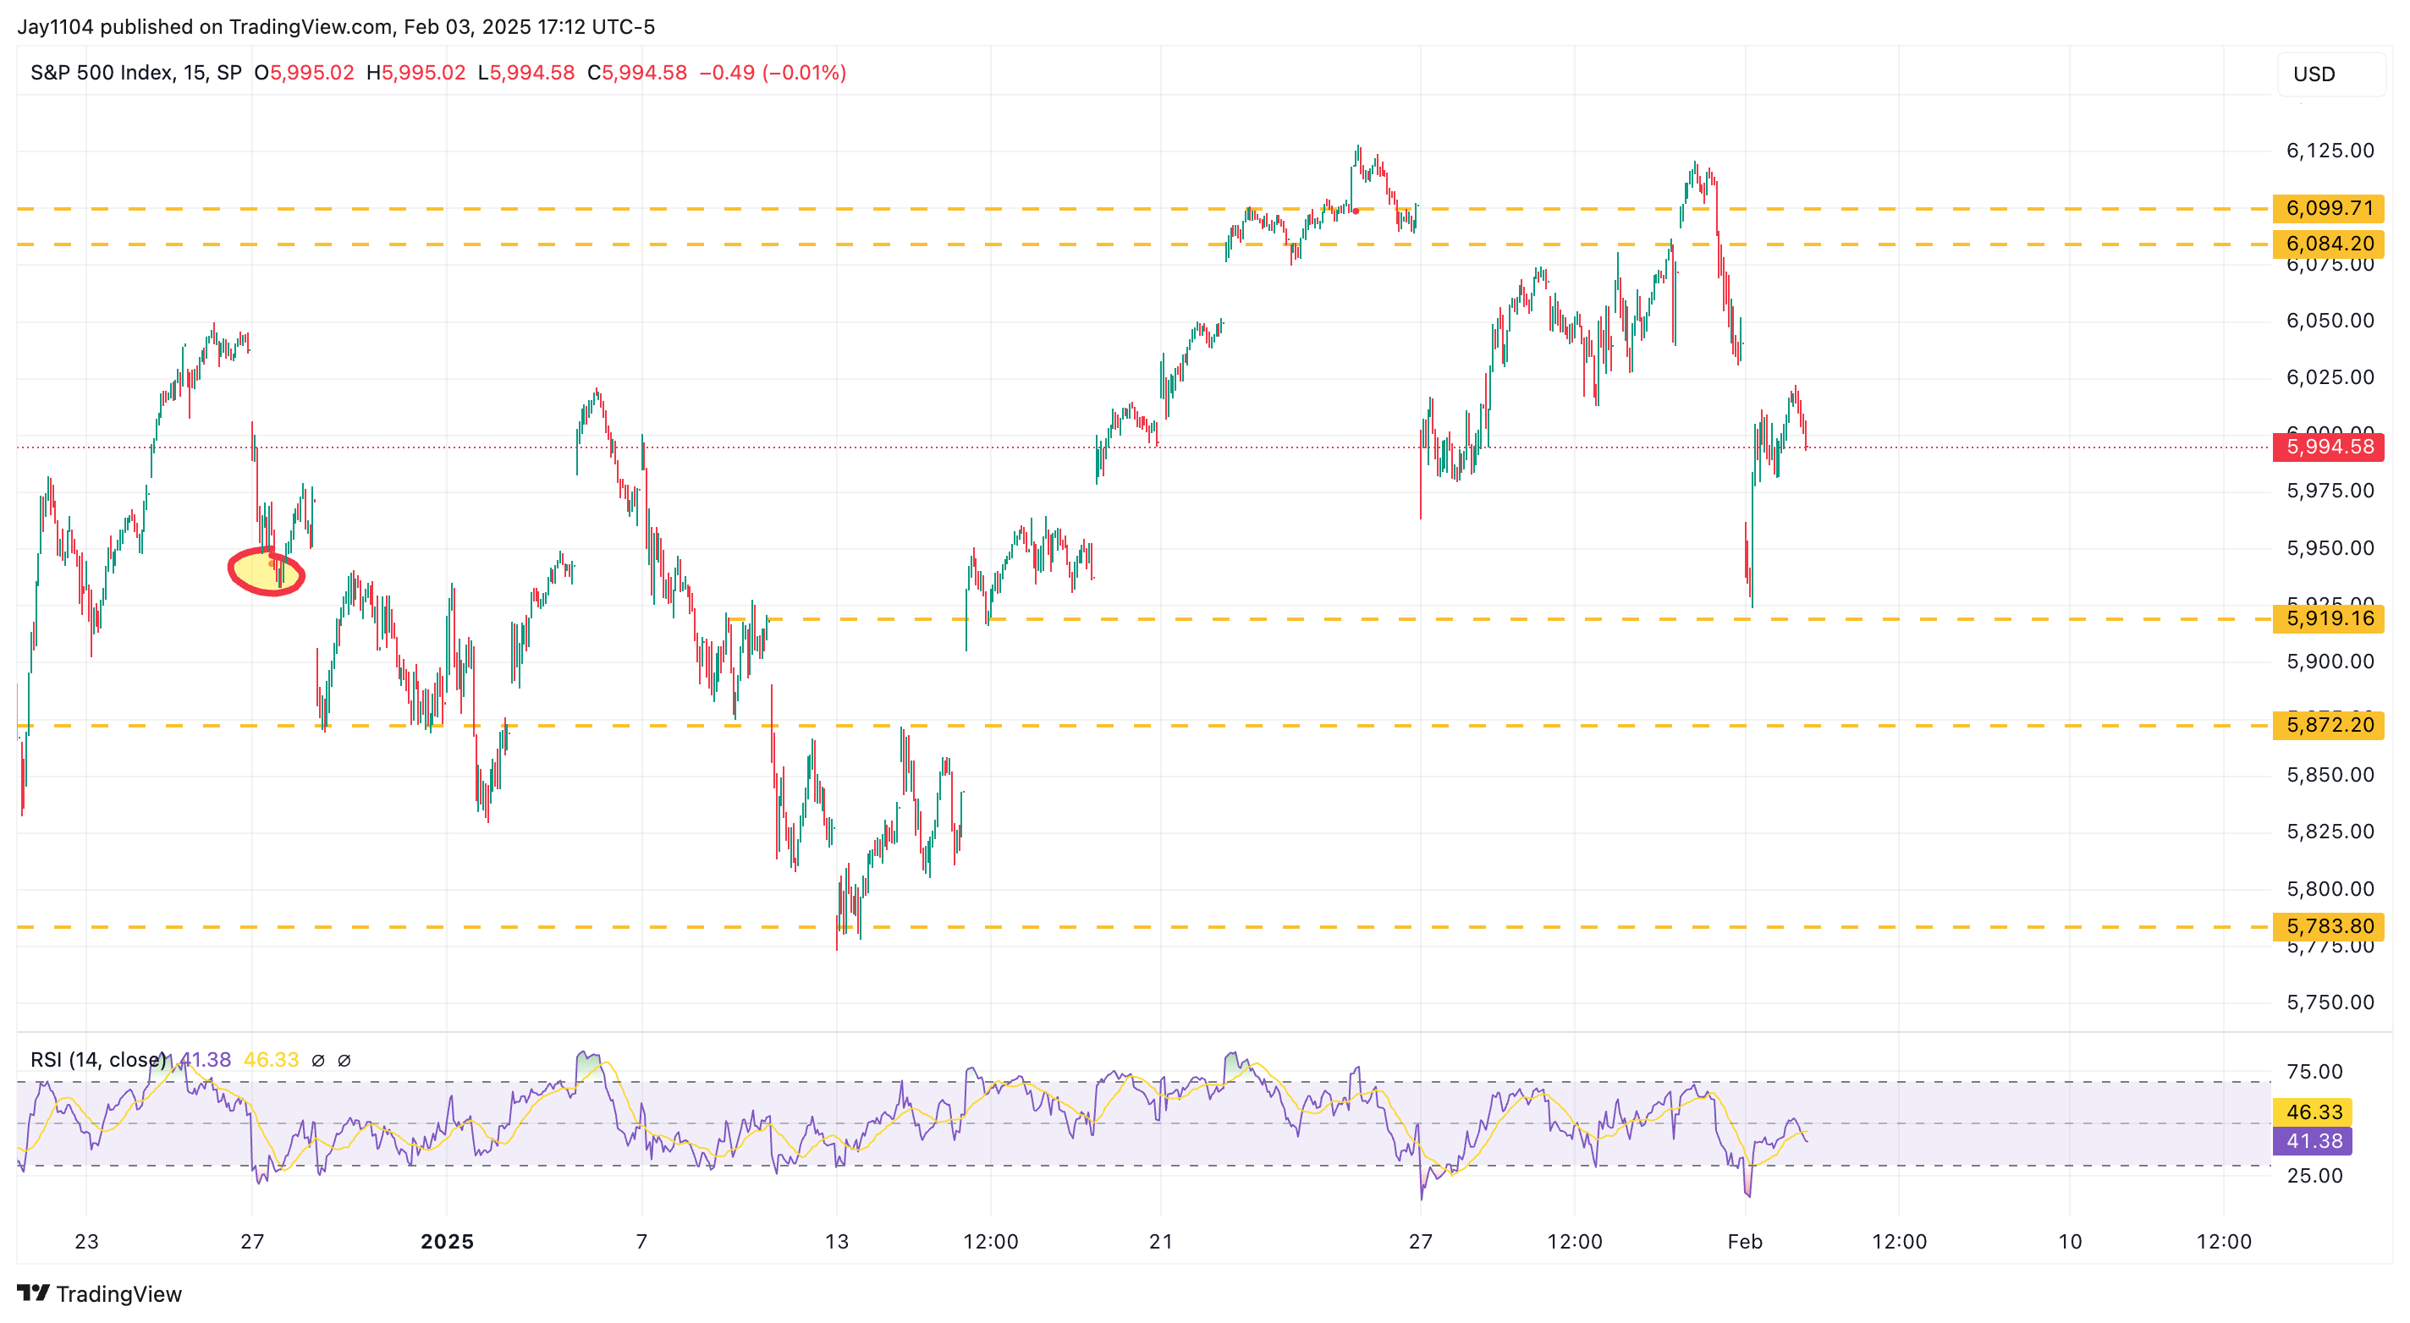
Task: Click the Jay1104 published on TradingView.com header
Action: tap(336, 26)
